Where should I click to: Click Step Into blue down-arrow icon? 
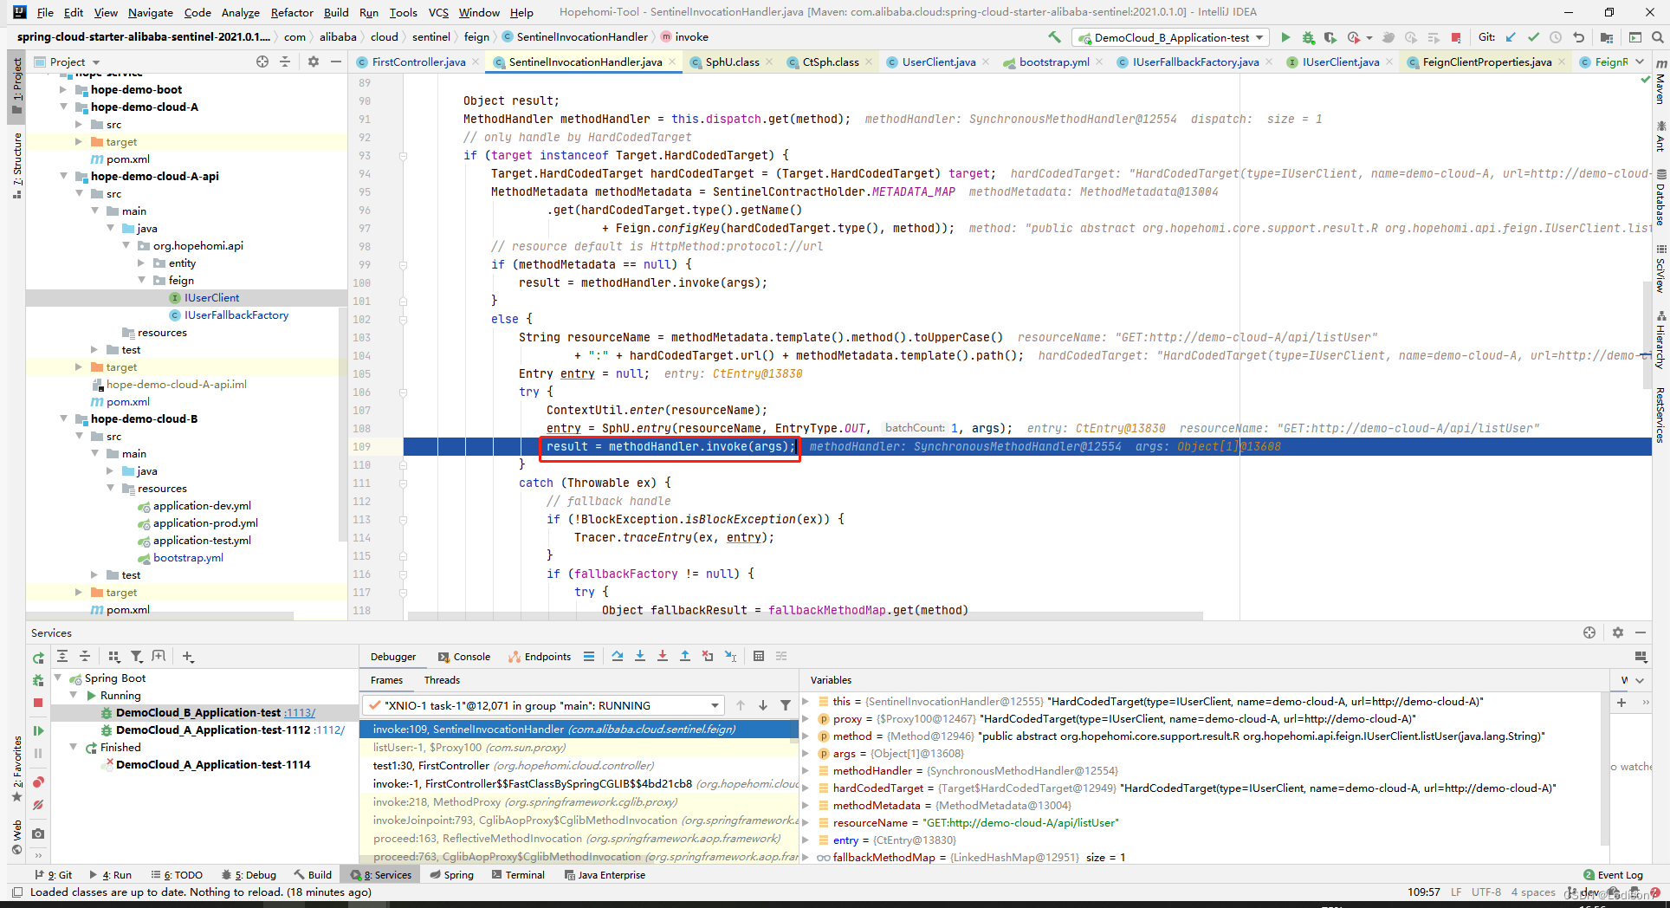pyautogui.click(x=640, y=656)
